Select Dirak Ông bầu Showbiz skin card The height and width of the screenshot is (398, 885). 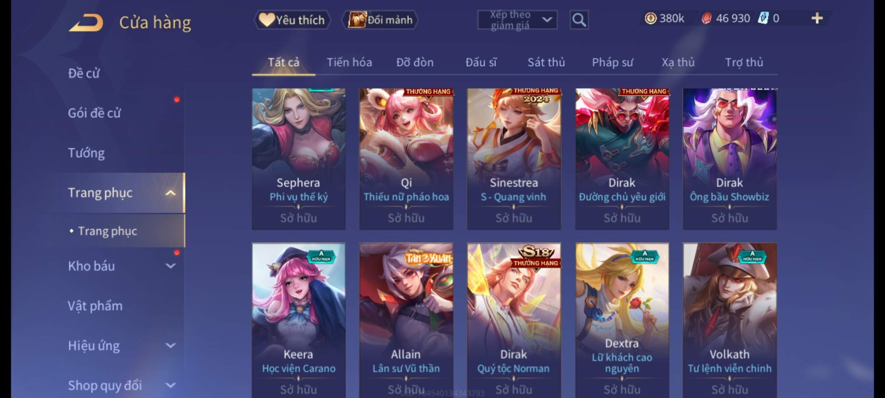(730, 159)
